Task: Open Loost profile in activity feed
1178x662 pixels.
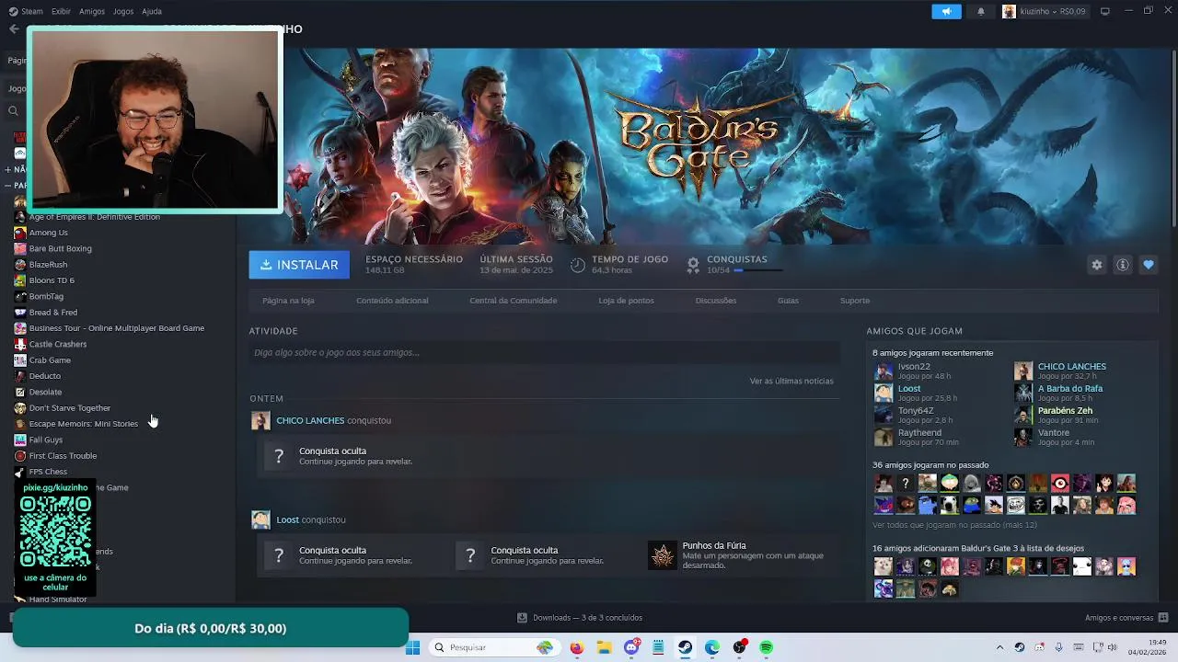Action: (287, 519)
